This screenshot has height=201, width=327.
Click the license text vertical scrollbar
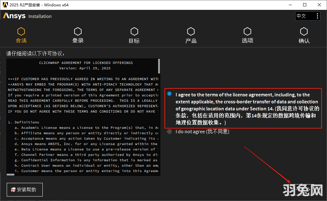(x=159, y=66)
